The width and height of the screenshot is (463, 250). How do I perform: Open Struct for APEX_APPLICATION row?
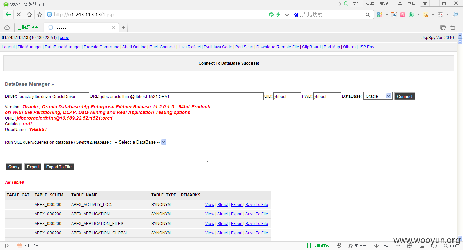click(x=223, y=214)
